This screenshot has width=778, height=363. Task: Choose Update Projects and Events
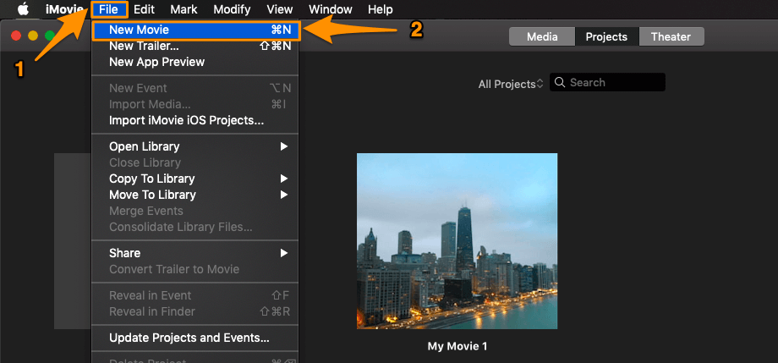[x=189, y=338]
